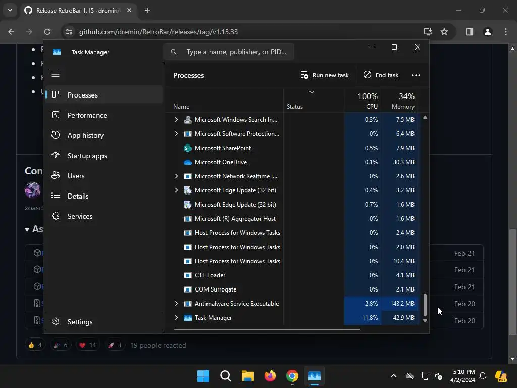Open File Explorer from taskbar
The height and width of the screenshot is (388, 517).
click(247, 376)
